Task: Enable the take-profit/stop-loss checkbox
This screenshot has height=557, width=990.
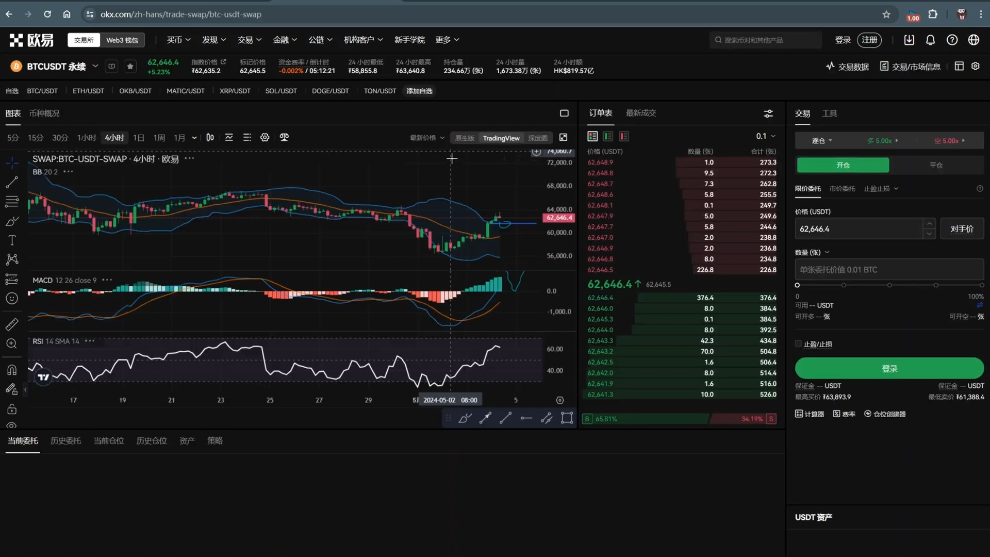Action: click(798, 343)
